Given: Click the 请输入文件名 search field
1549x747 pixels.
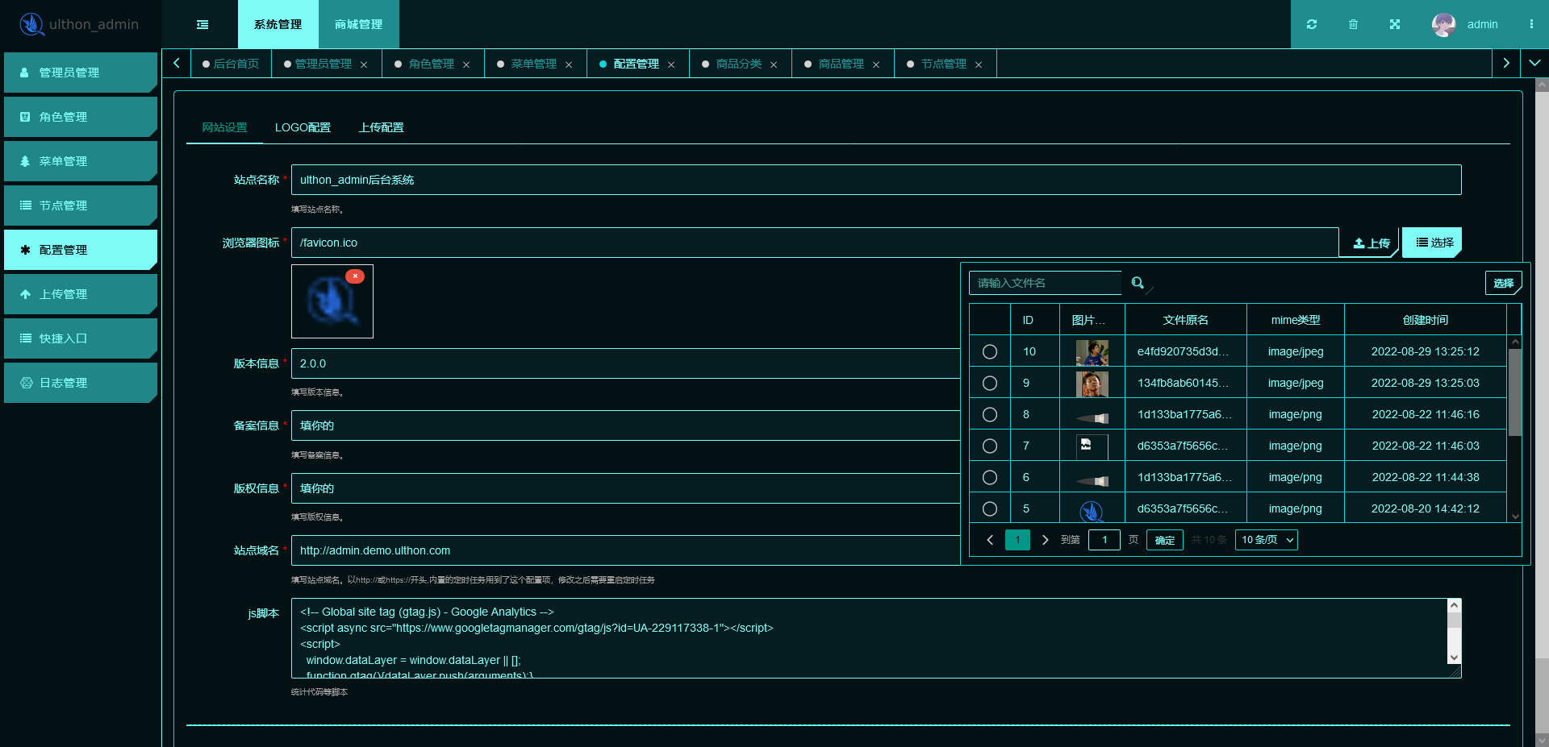Looking at the screenshot, I should tap(1045, 283).
